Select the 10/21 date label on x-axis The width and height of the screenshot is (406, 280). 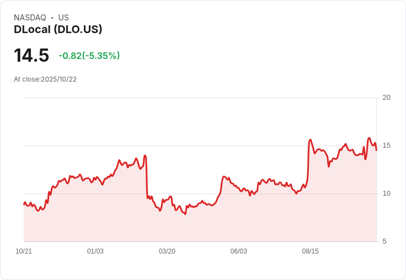(x=24, y=251)
